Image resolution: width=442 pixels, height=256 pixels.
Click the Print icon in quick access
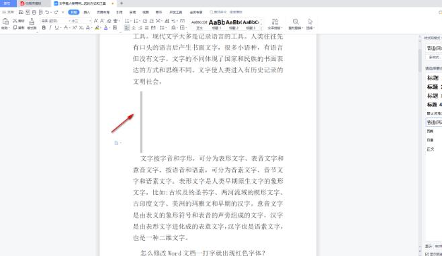coord(34,12)
